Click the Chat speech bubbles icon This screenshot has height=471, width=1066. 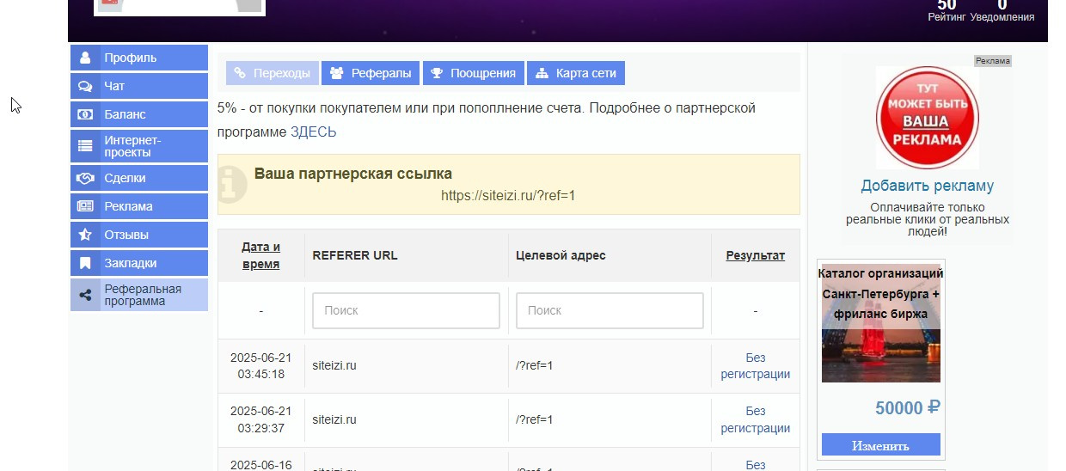click(x=85, y=87)
